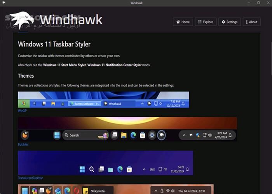The image size is (272, 194).
Task: Click the File Explorer icon in WinXP preview
Action: coord(53,104)
